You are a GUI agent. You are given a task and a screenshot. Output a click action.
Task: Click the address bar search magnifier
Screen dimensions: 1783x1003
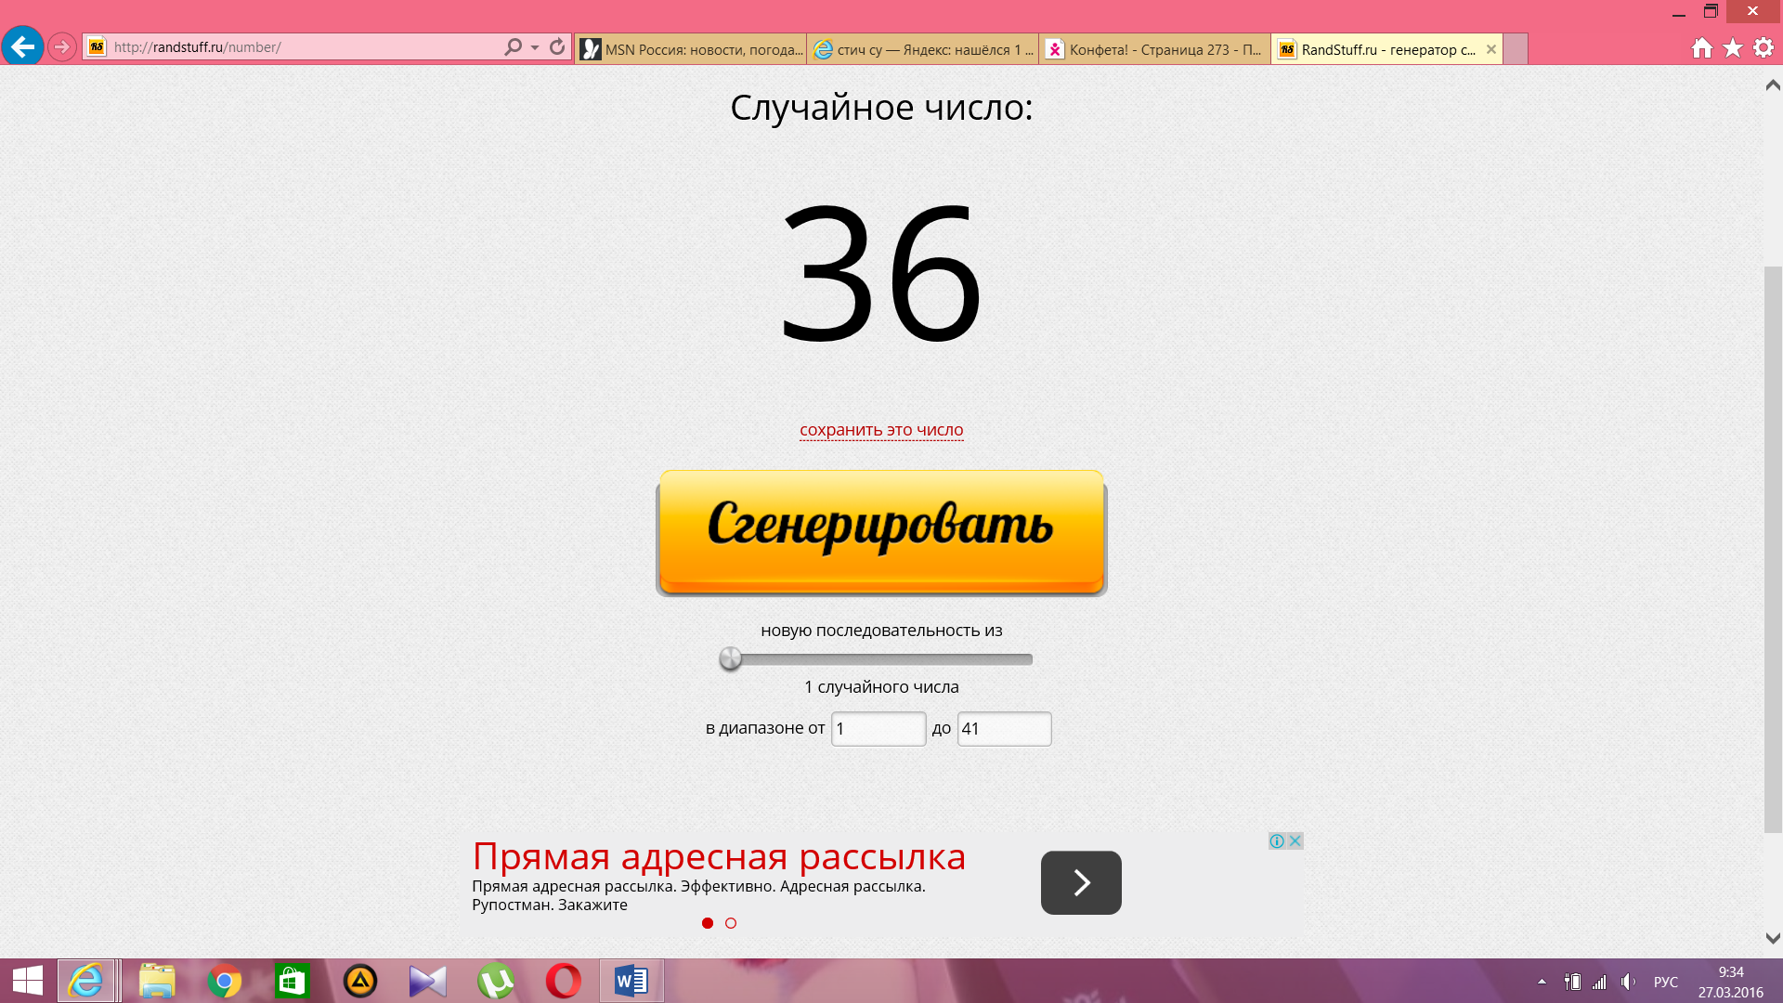[x=513, y=46]
